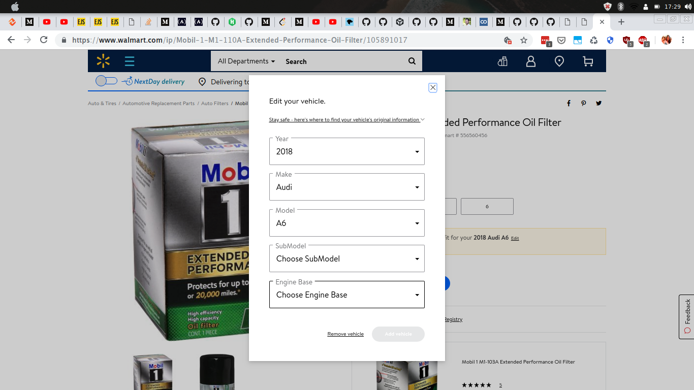Reload the page with the refresh icon

click(x=44, y=40)
